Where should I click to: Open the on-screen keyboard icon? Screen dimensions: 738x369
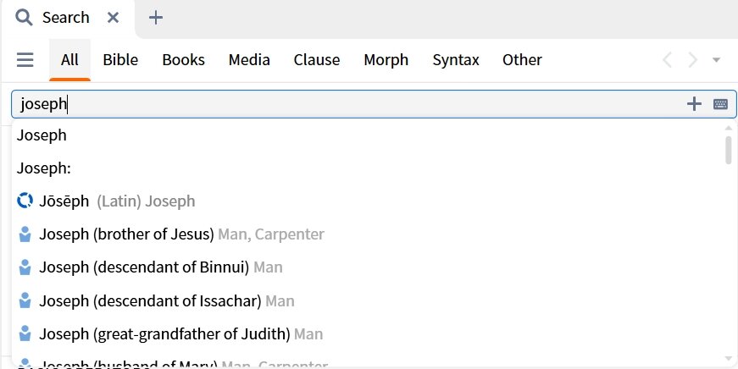(x=720, y=104)
